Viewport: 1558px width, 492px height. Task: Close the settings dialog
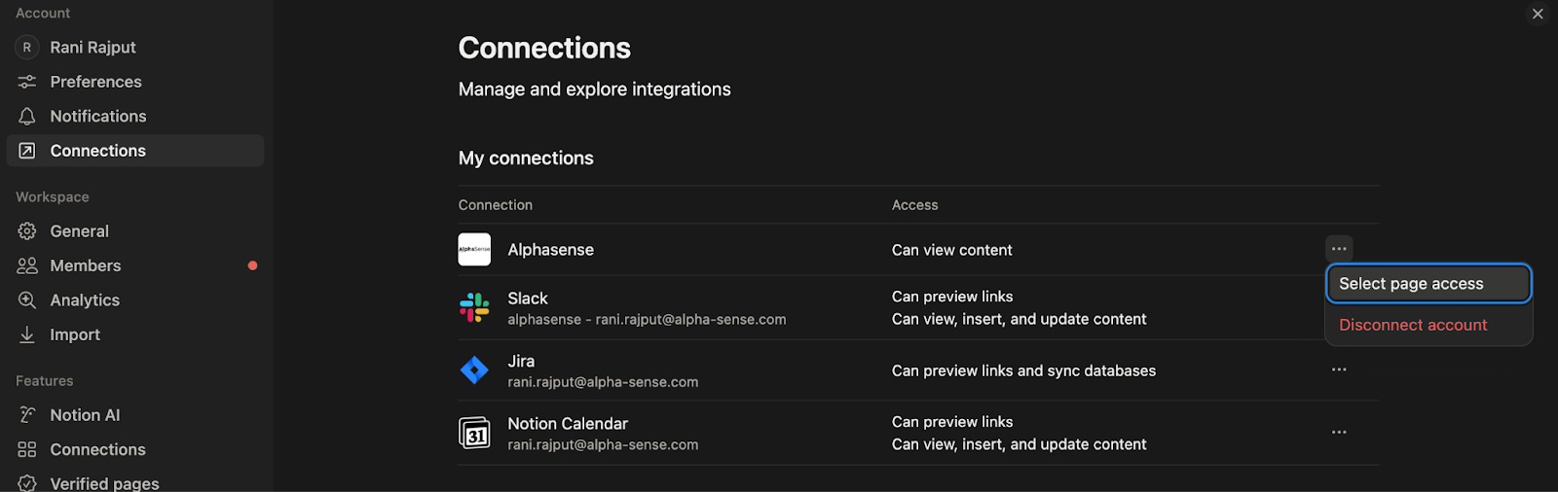pos(1538,14)
